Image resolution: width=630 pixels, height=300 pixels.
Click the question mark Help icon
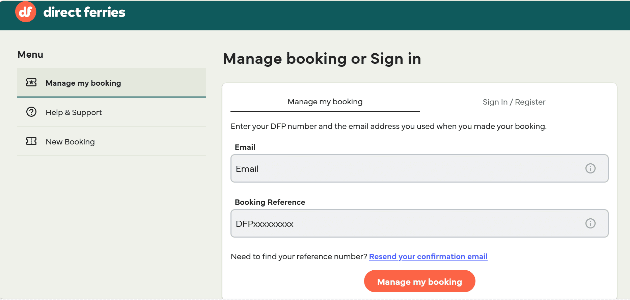coord(31,112)
